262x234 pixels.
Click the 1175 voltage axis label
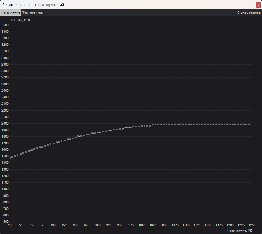[219, 225]
